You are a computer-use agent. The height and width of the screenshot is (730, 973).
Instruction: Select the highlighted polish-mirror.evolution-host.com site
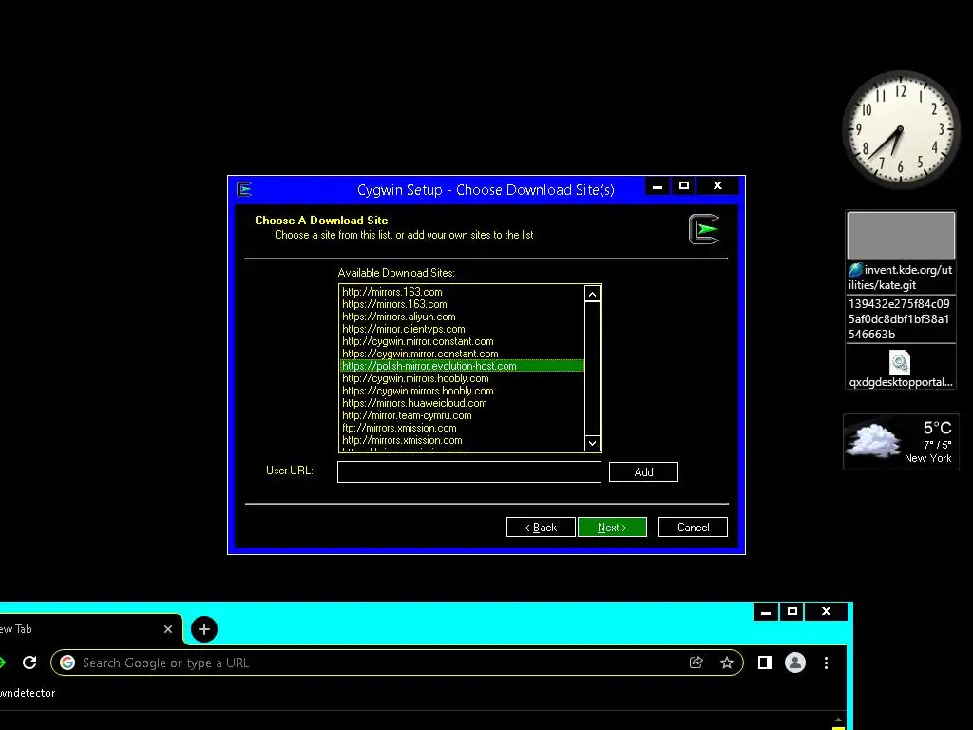[462, 366]
